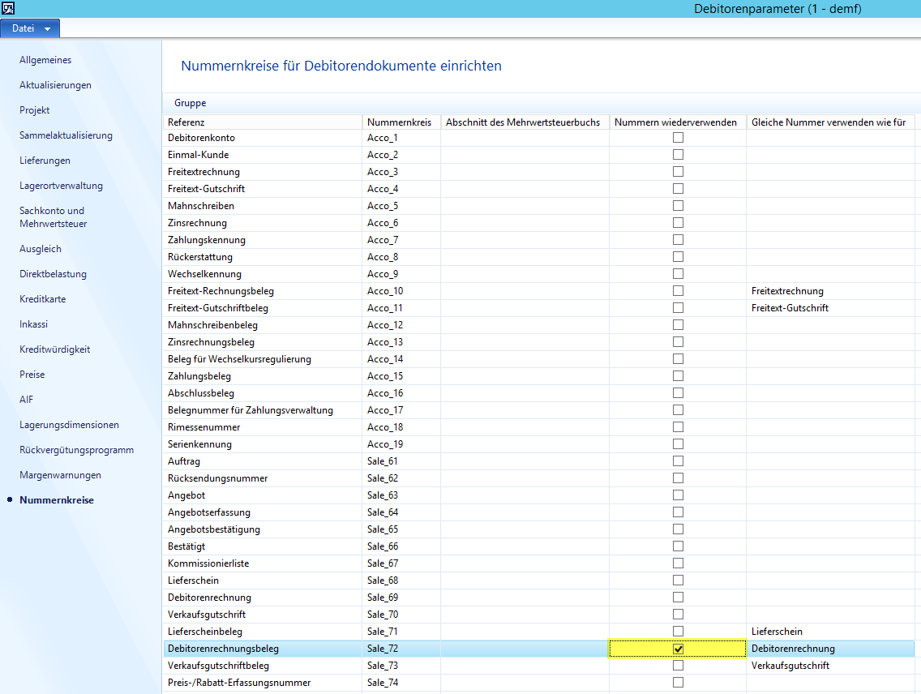The height and width of the screenshot is (694, 921).
Task: Expand the Gruppe section header
Action: pyautogui.click(x=191, y=103)
